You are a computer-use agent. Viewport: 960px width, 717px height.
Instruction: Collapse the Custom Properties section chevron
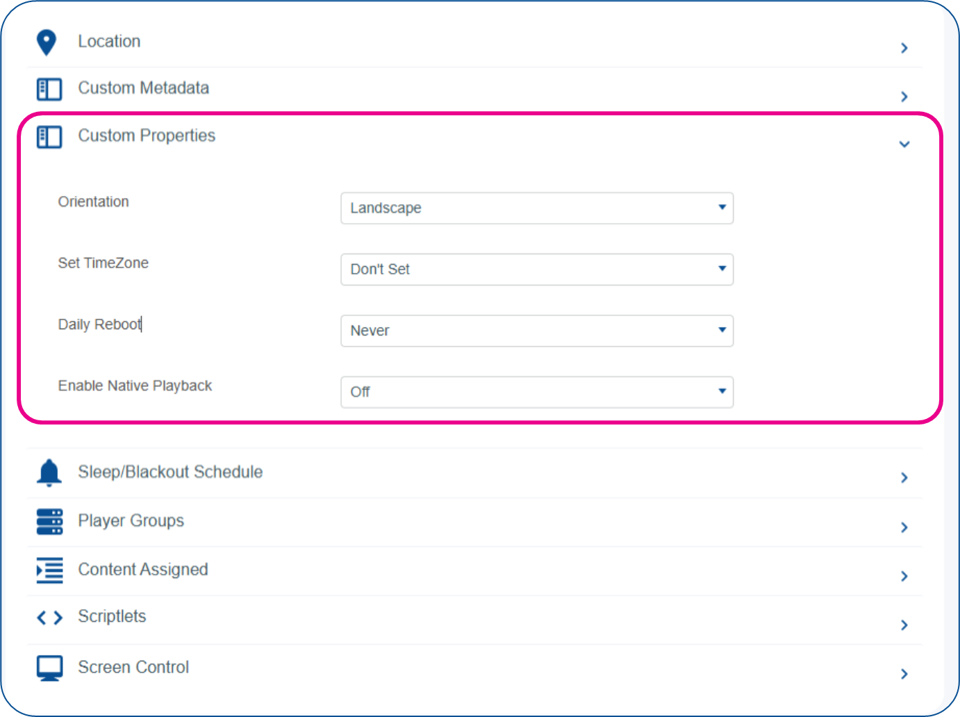904,145
